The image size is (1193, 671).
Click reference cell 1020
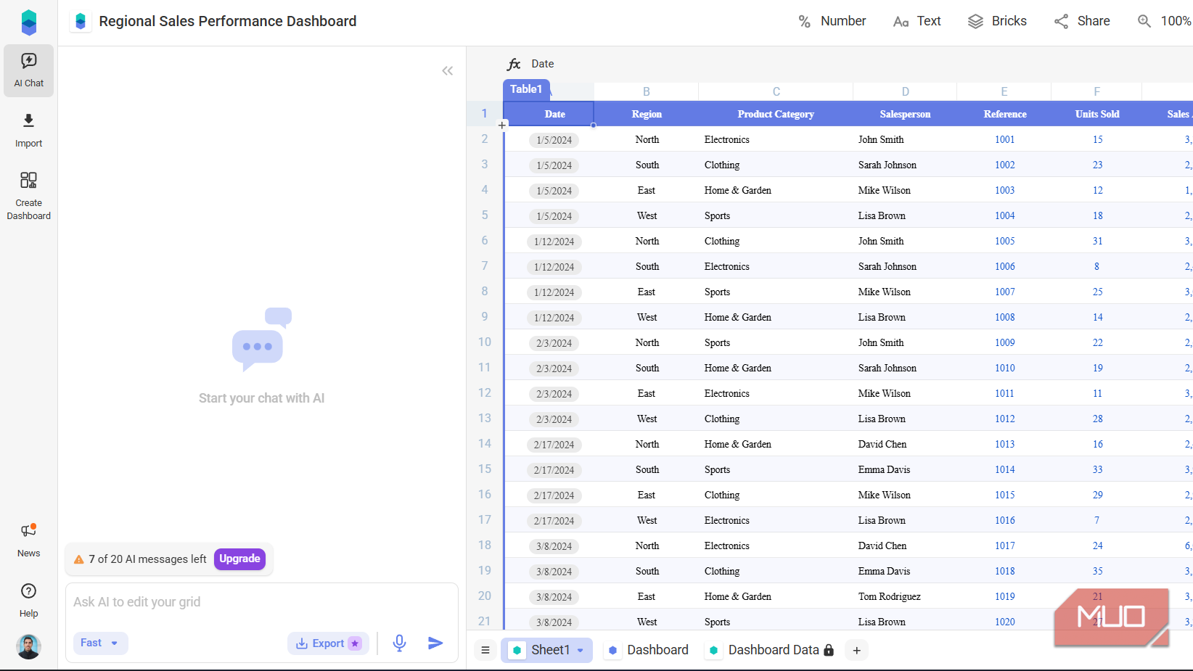coord(1004,622)
